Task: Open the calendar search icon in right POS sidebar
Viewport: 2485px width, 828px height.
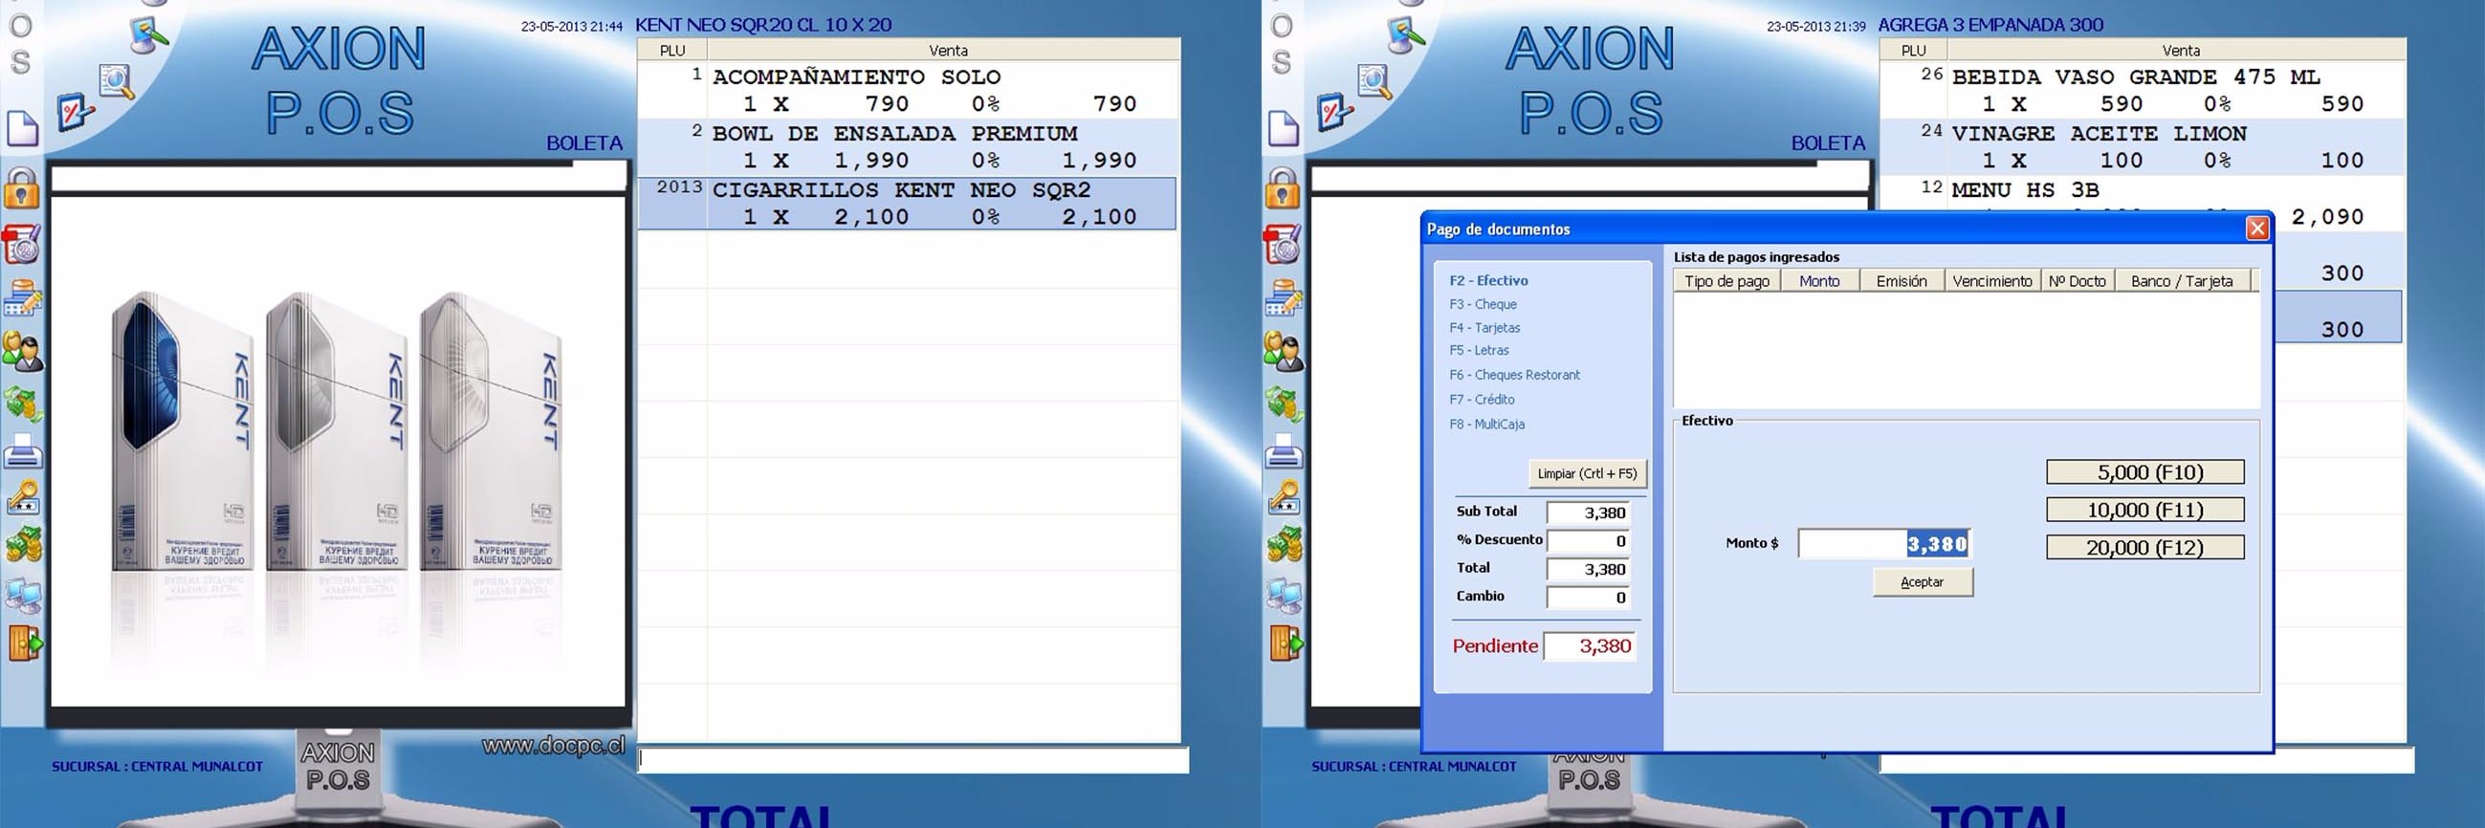Action: click(1282, 245)
